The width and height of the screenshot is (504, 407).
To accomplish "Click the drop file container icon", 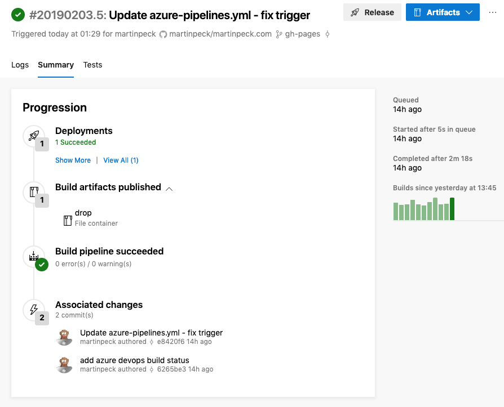I will click(68, 221).
